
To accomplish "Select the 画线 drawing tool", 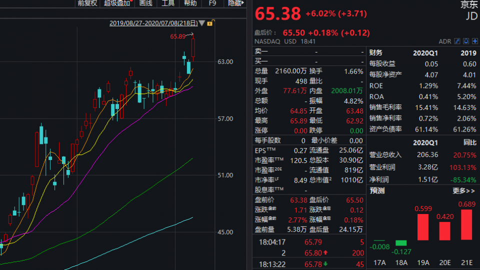I will [145, 3].
